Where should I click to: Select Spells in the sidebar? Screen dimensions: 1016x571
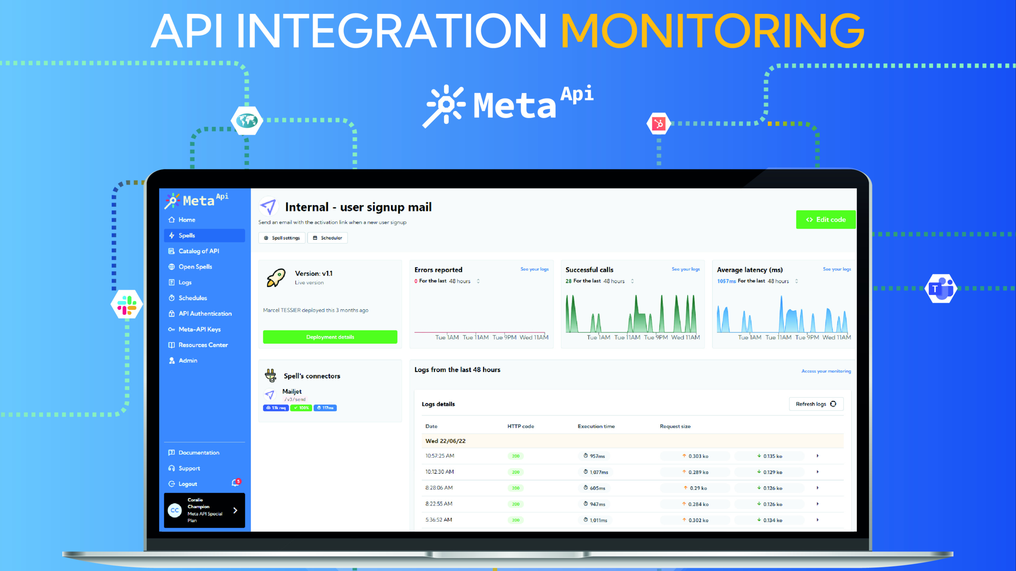pyautogui.click(x=204, y=235)
